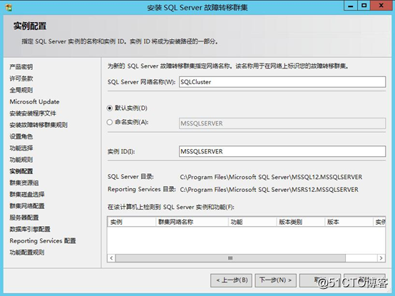Screen dimensions: 395x296
Task: Select 服务器配置 step in the sidebar
Action: pyautogui.click(x=24, y=218)
